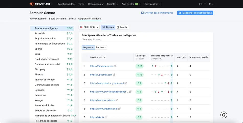Select the Gagnants et perdants tab
The image size is (243, 123).
tap(90, 19)
